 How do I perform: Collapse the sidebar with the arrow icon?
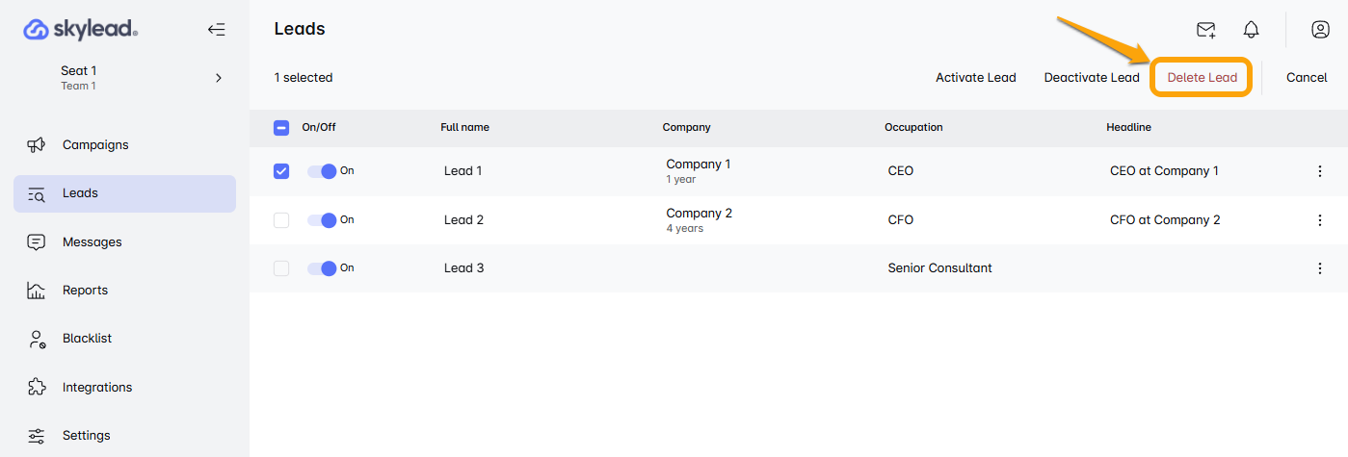(x=217, y=30)
